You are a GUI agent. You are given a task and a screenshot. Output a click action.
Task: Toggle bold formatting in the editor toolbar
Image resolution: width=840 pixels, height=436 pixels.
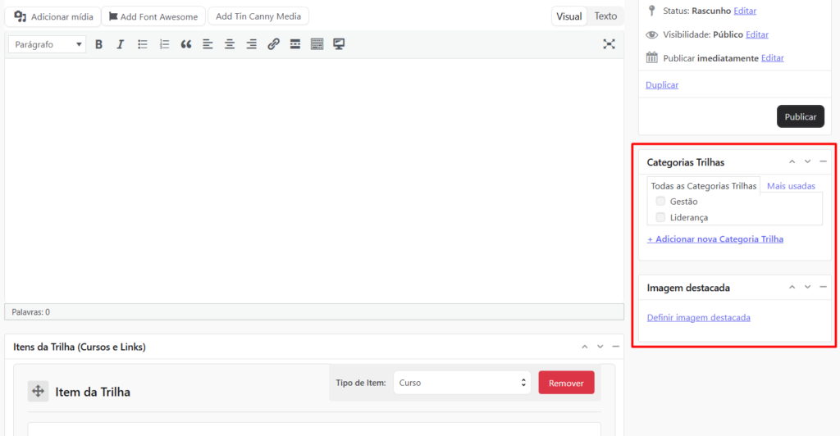pos(98,44)
